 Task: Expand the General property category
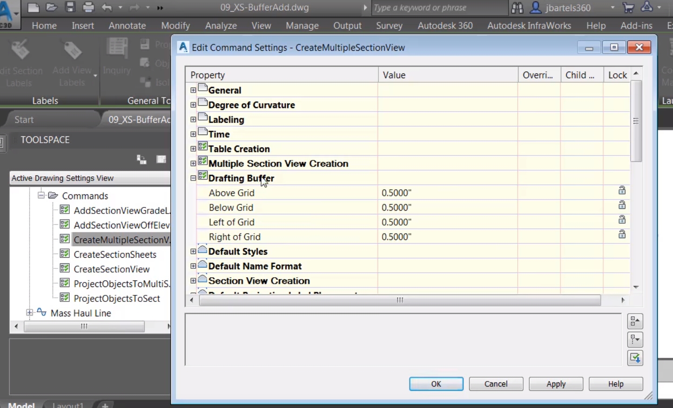(193, 90)
